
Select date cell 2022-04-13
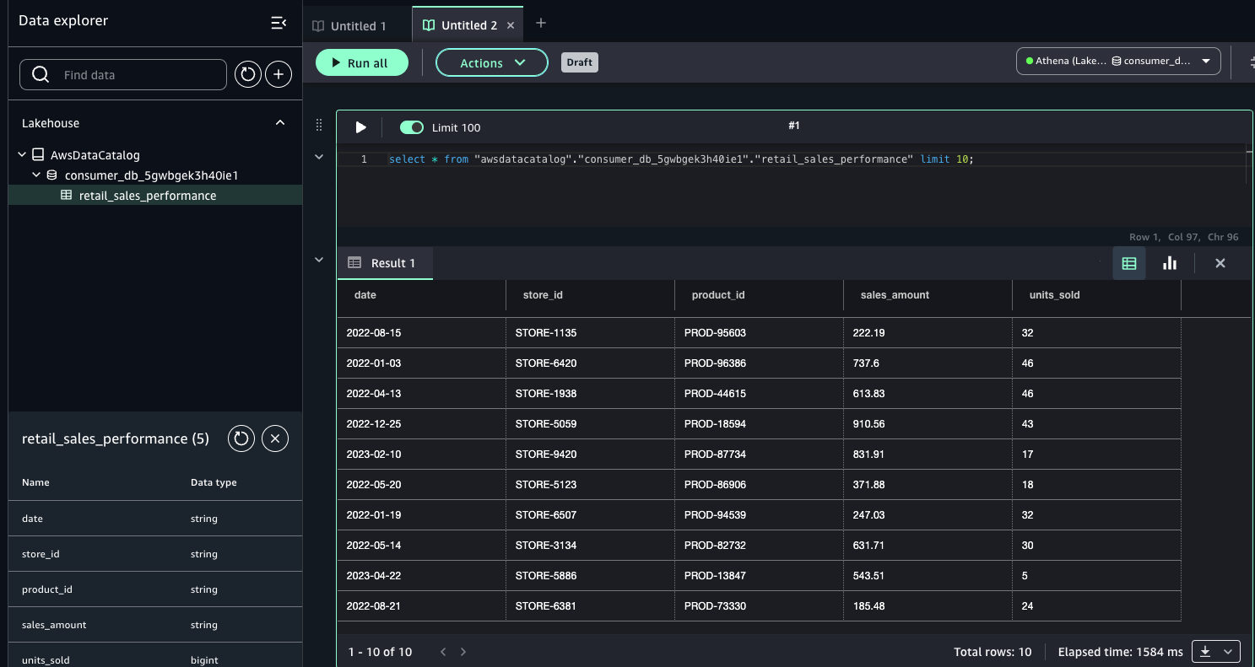click(421, 394)
